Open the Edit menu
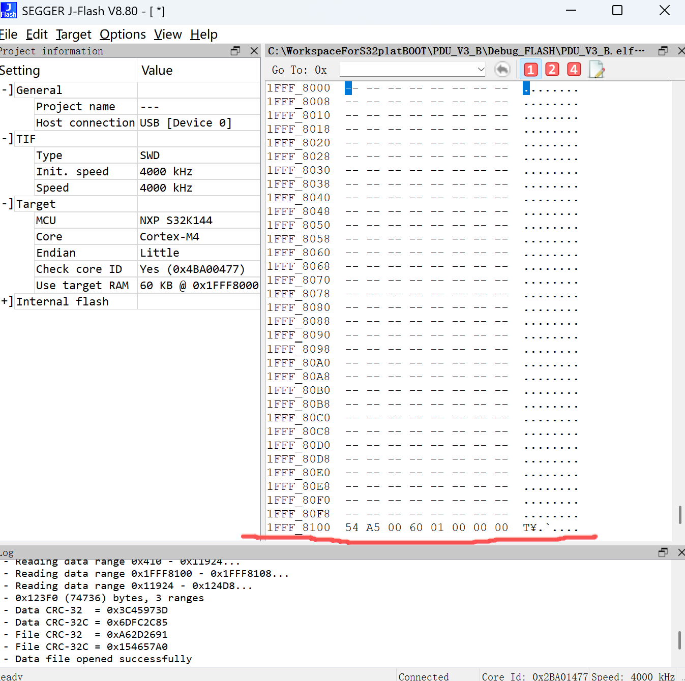The image size is (685, 681). pos(37,35)
